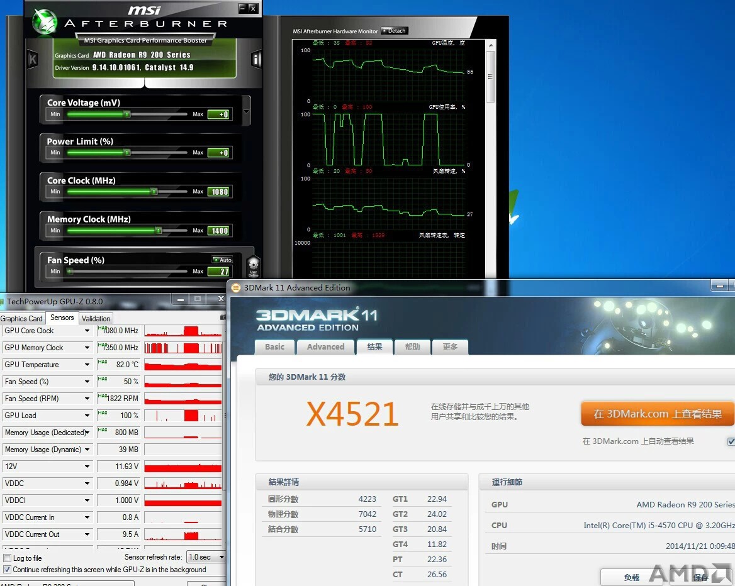The height and width of the screenshot is (586, 735).
Task: Expand the Core Voltage options arrow
Action: pos(246,111)
